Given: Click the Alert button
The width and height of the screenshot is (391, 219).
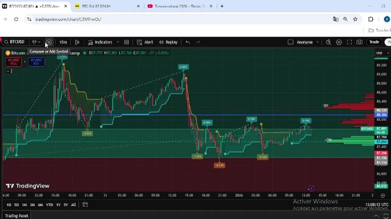Looking at the screenshot, I should tap(145, 42).
